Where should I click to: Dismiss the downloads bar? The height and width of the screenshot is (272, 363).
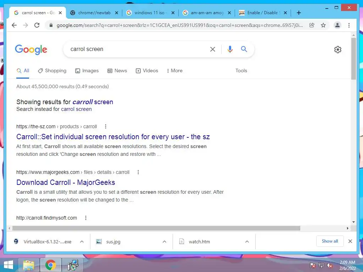350,241
